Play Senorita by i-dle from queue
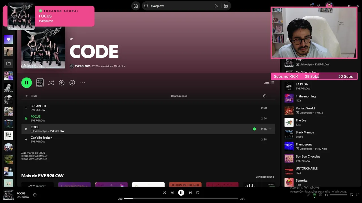The width and height of the screenshot is (362, 203). tap(320, 182)
